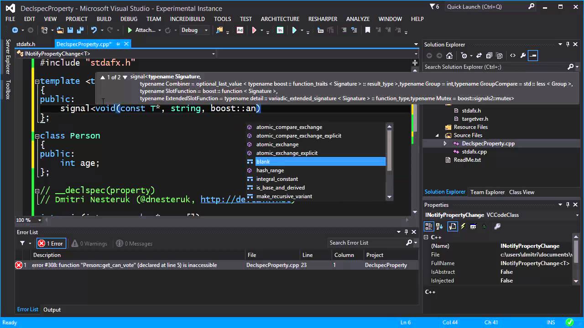584x328 pixels.
Task: Select 'hash_range' in the IntelliSense list
Action: click(270, 170)
